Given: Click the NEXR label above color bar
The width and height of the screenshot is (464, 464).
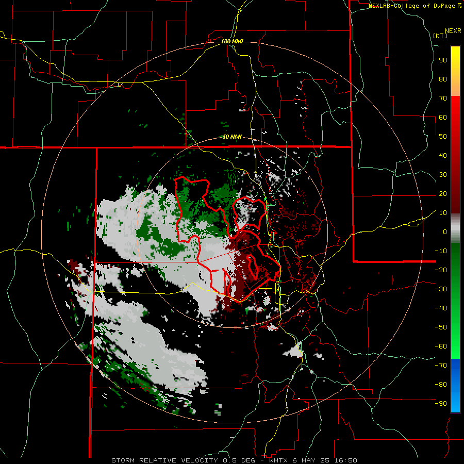Looking at the screenshot, I should pos(453,31).
